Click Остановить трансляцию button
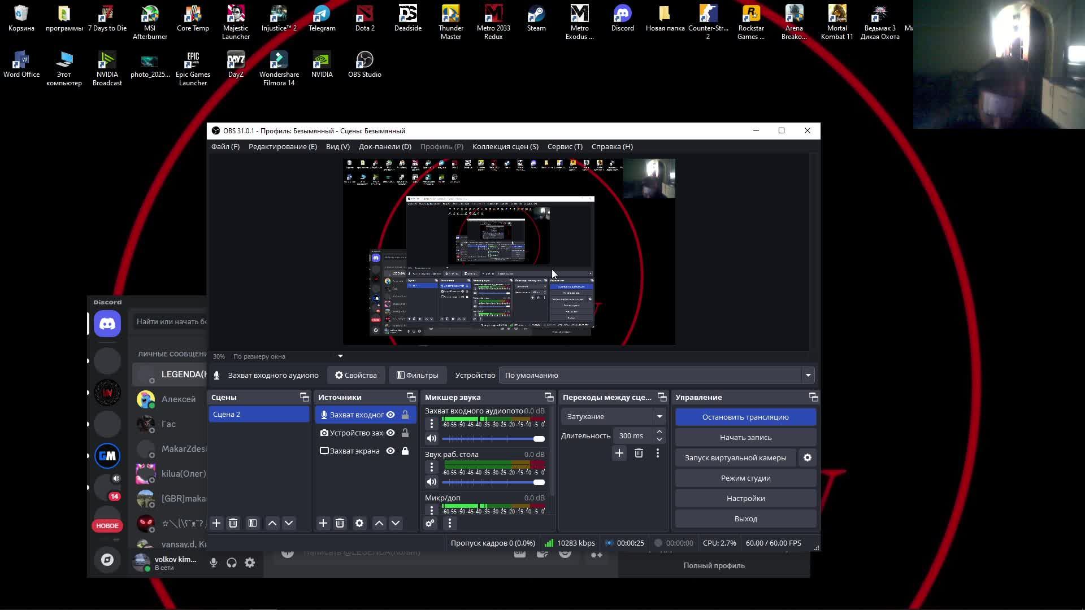The height and width of the screenshot is (610, 1085). coord(745,417)
